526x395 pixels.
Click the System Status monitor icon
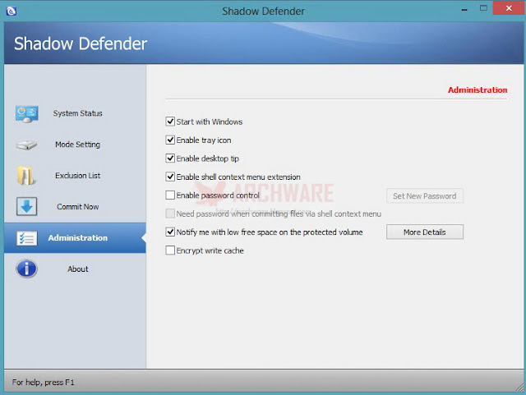click(27, 114)
